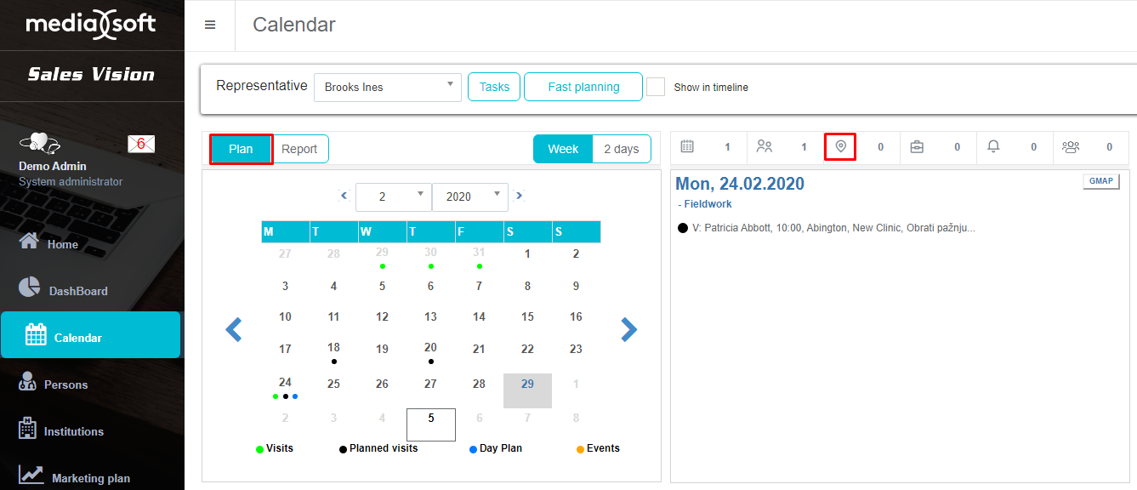
Task: Select February 18 on the calendar
Action: pyautogui.click(x=333, y=348)
